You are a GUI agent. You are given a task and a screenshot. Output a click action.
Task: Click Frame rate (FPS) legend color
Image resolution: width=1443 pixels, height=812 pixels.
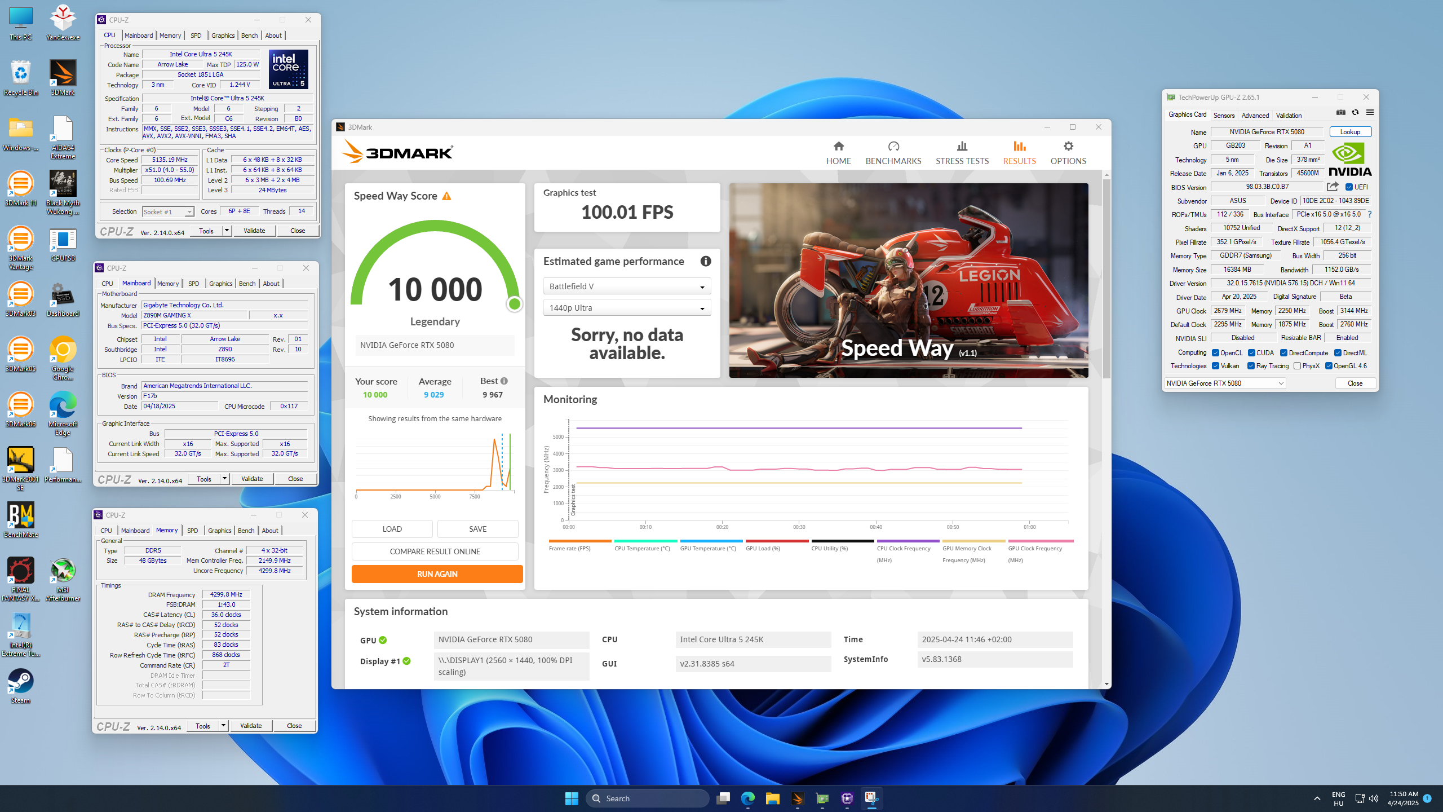(x=580, y=541)
